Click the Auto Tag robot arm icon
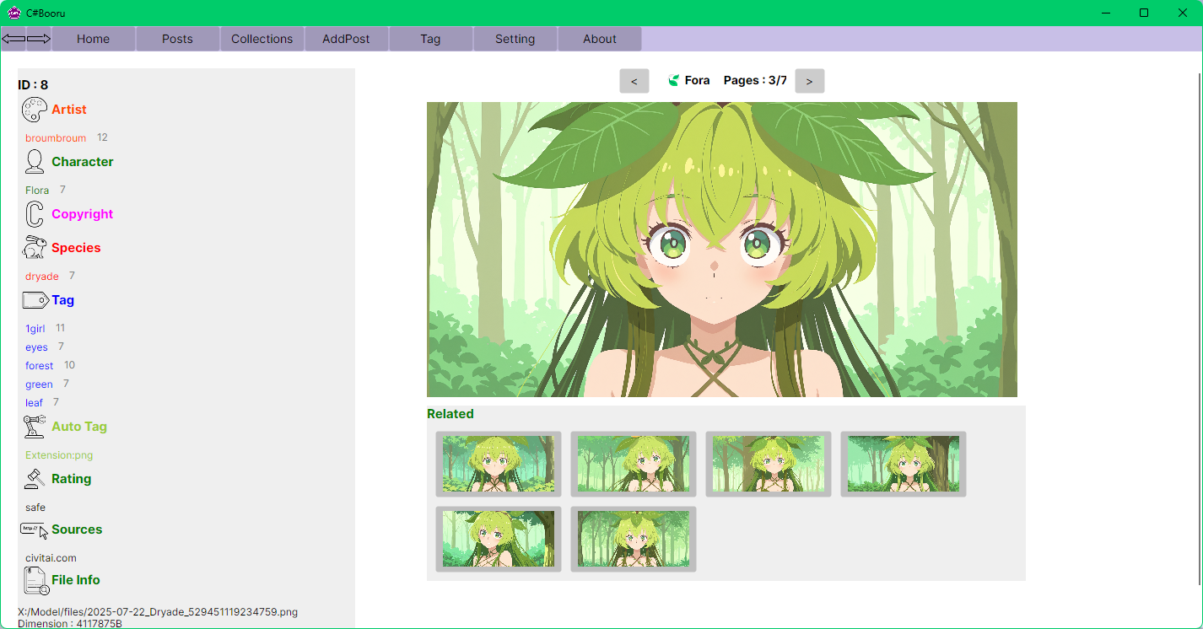1203x629 pixels. [35, 427]
